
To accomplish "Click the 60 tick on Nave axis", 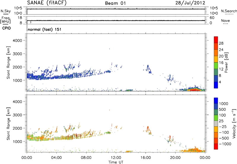I will [212, 18].
